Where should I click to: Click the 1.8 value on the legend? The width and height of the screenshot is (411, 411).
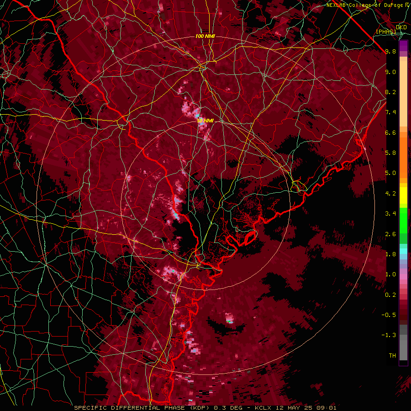[390, 254]
